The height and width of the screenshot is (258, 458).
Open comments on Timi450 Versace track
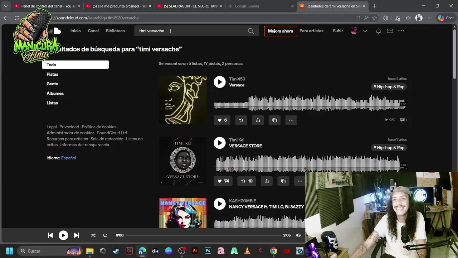pyautogui.click(x=403, y=120)
